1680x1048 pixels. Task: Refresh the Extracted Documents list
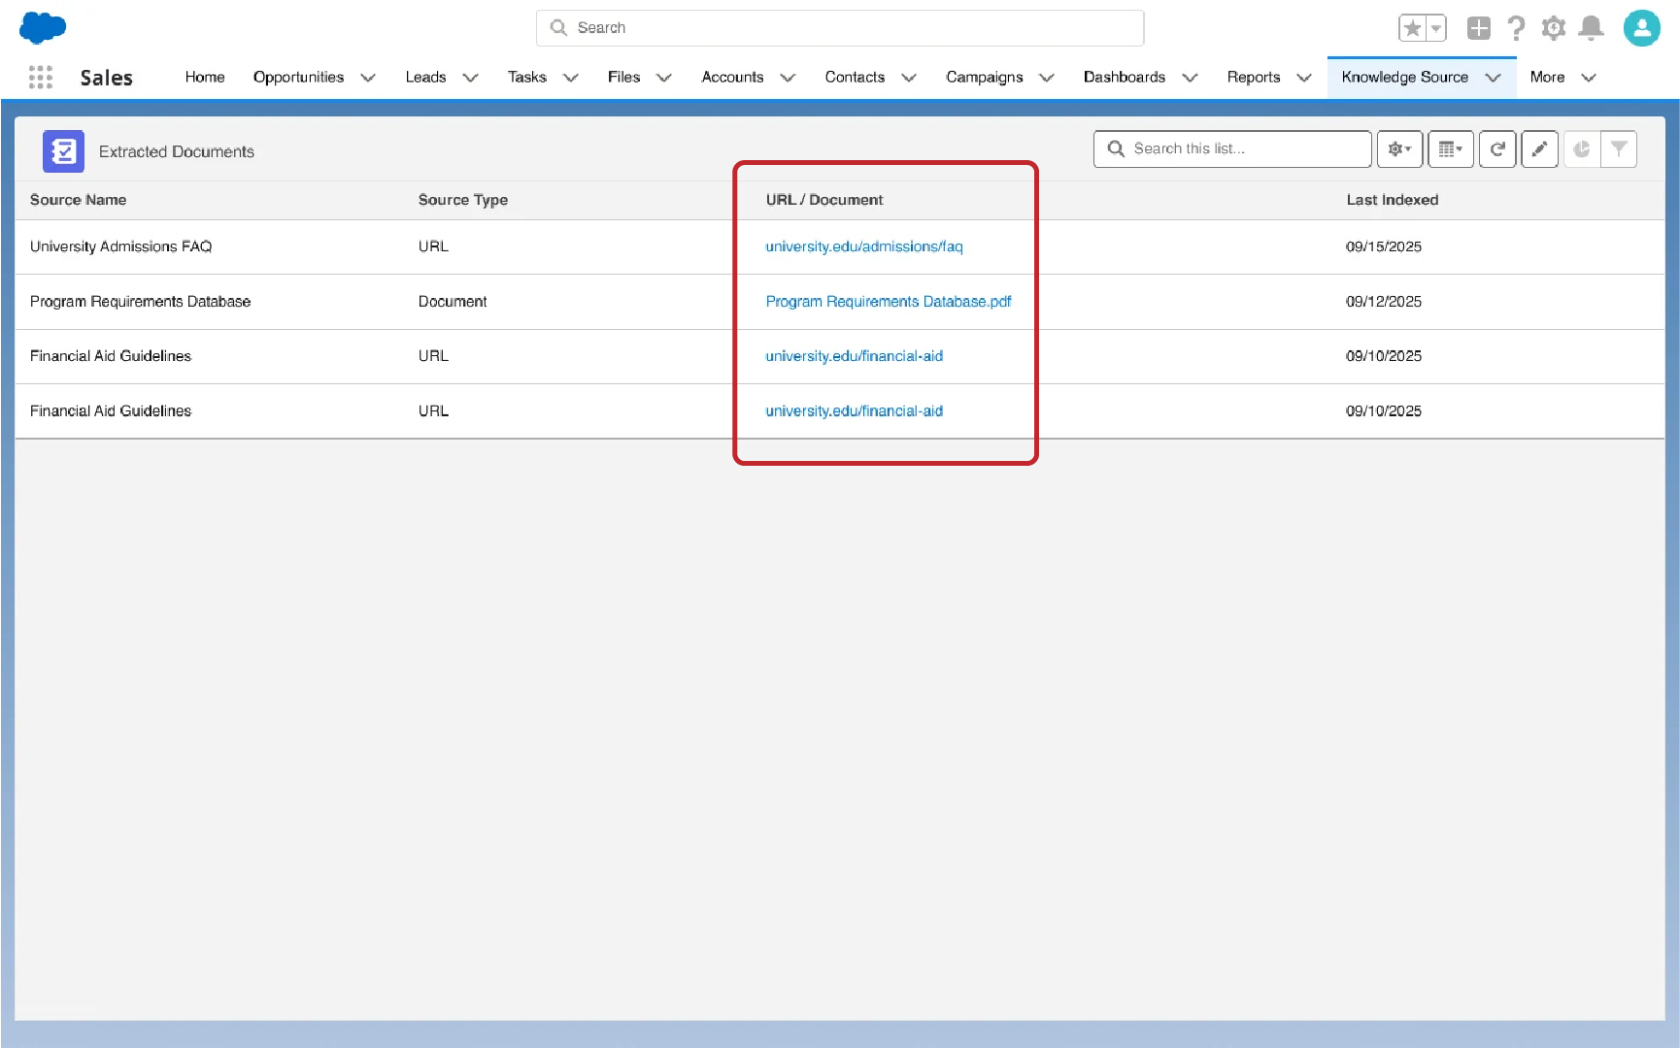pos(1497,149)
